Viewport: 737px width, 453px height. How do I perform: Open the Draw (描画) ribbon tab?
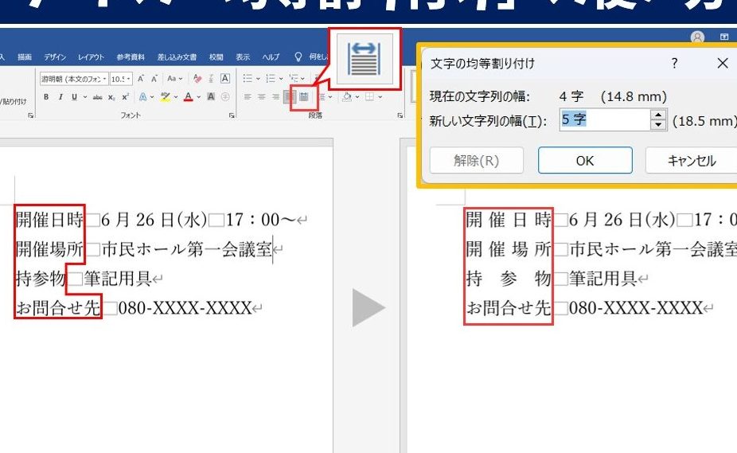25,57
